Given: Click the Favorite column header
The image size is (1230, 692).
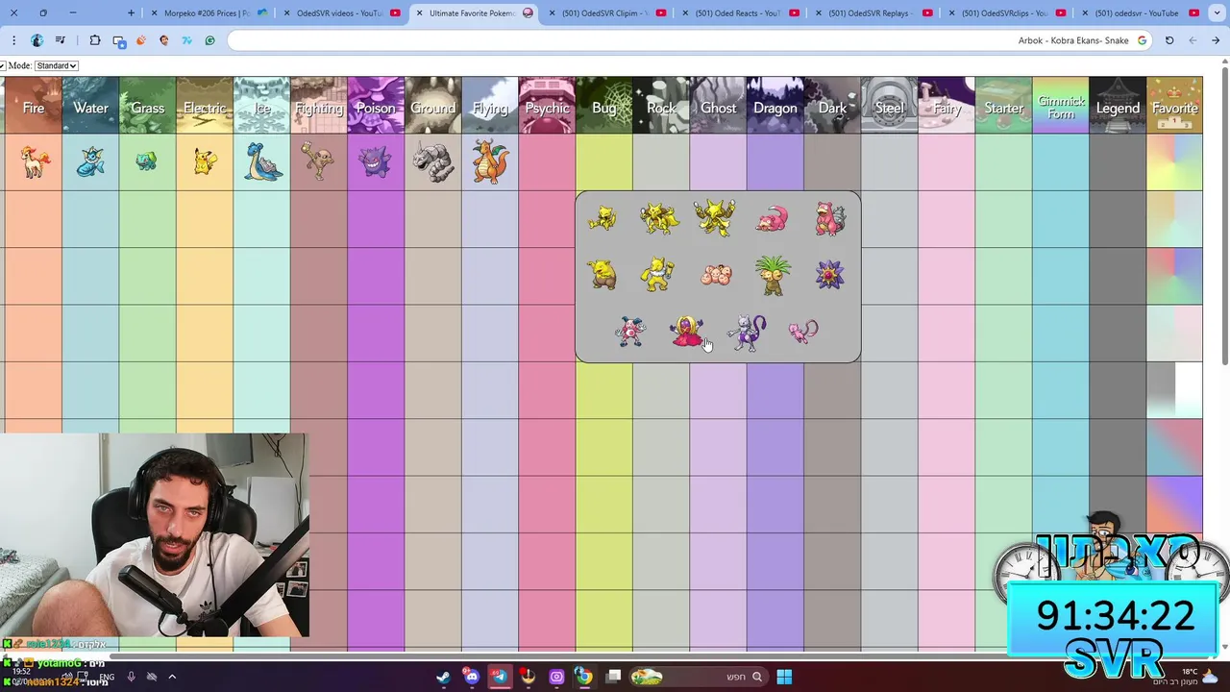Looking at the screenshot, I should 1174,107.
